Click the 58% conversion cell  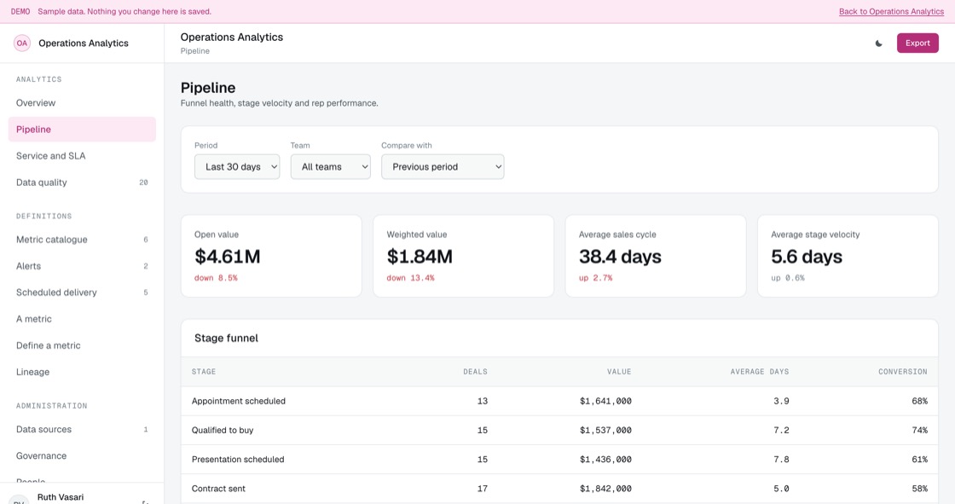tap(920, 489)
